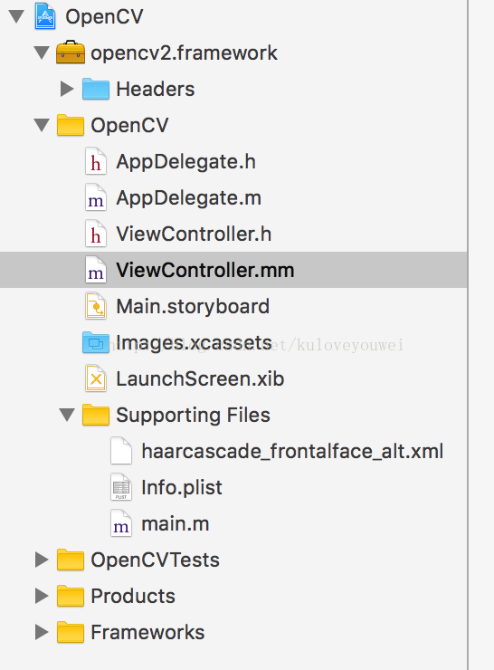Expand the Products folder triangle

(x=42, y=596)
